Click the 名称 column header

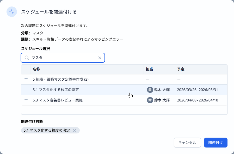[x=36, y=69]
